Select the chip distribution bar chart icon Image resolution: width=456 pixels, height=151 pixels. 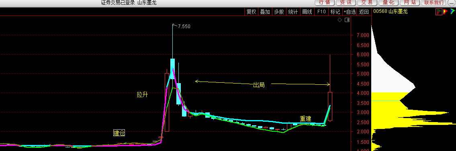tap(439, 12)
